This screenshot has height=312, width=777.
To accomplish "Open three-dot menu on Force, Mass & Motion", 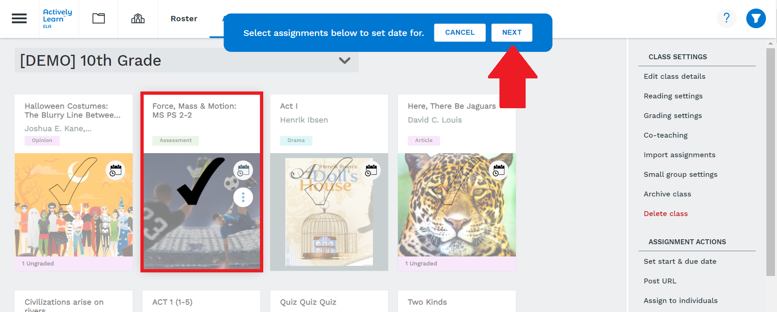I will [243, 197].
